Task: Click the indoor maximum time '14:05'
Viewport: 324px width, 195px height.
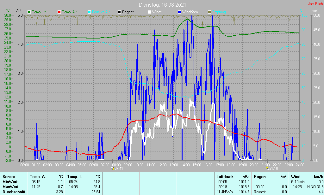Action: click(73, 187)
